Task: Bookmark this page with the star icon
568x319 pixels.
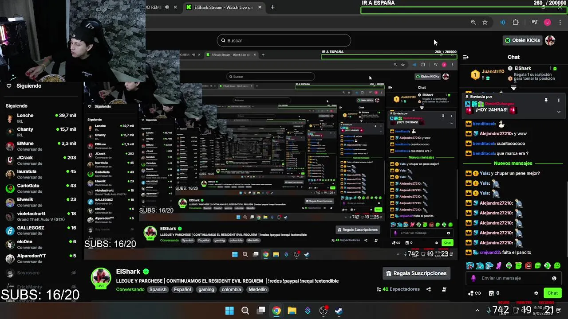Action: point(485,22)
